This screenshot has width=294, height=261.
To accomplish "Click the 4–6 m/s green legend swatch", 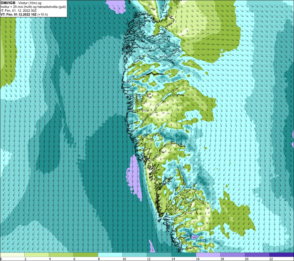I will point(61,255).
